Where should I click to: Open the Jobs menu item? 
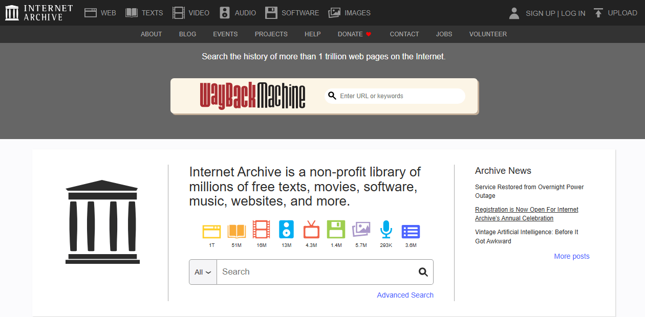444,34
